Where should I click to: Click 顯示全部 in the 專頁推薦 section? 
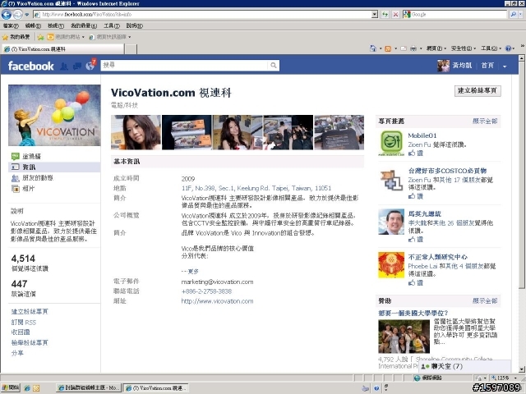485,121
